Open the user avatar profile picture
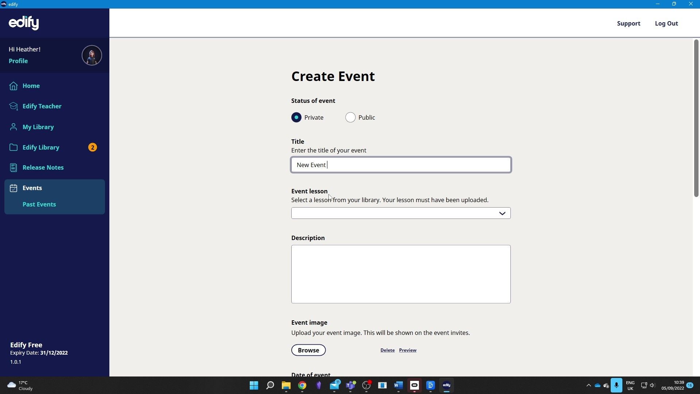 pyautogui.click(x=92, y=55)
